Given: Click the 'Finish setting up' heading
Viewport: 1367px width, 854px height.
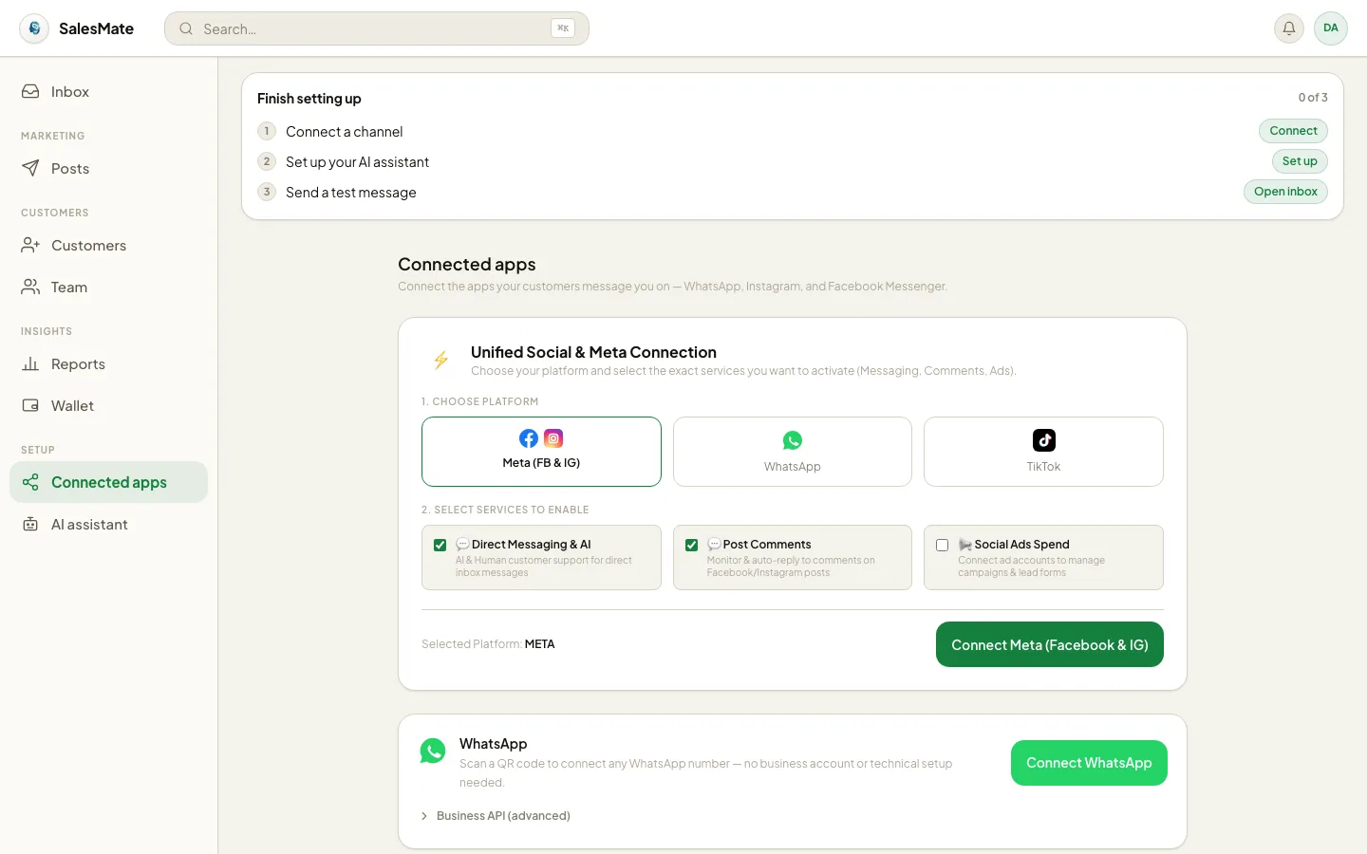Looking at the screenshot, I should (x=309, y=99).
